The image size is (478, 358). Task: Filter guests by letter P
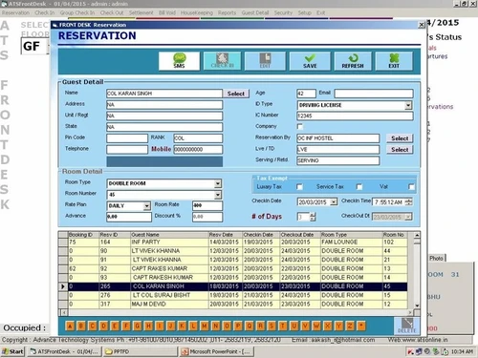[x=238, y=326]
